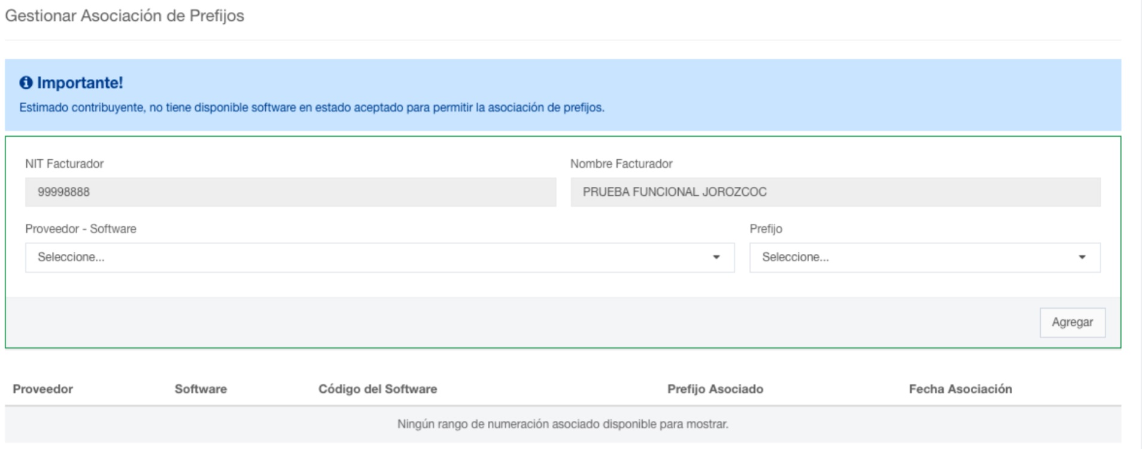Click the Nombre Facturador label

(x=621, y=163)
